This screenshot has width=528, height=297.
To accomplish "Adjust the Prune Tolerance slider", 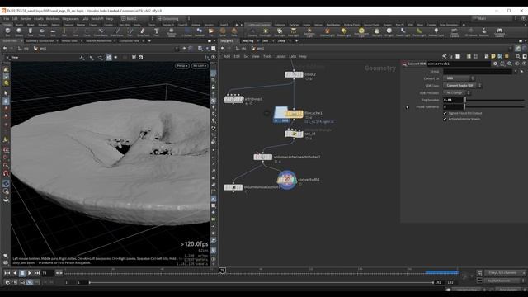I will coord(495,107).
